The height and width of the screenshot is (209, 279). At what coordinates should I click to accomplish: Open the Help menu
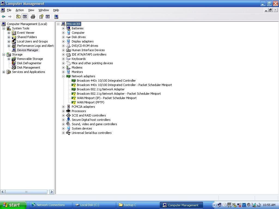56,10
